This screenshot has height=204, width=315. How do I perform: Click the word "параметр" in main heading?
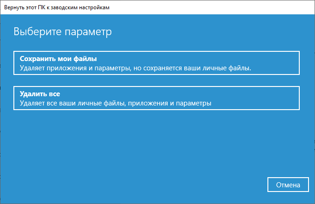coord(88,32)
